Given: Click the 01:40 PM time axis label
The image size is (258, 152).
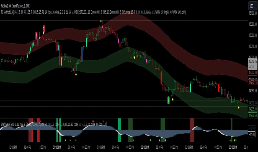Looking at the screenshot, I should [115, 147].
